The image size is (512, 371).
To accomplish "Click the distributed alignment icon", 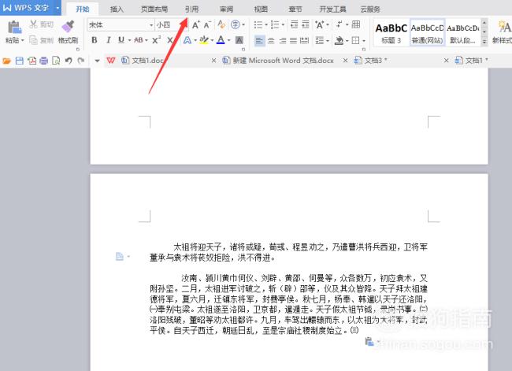I will point(304,40).
